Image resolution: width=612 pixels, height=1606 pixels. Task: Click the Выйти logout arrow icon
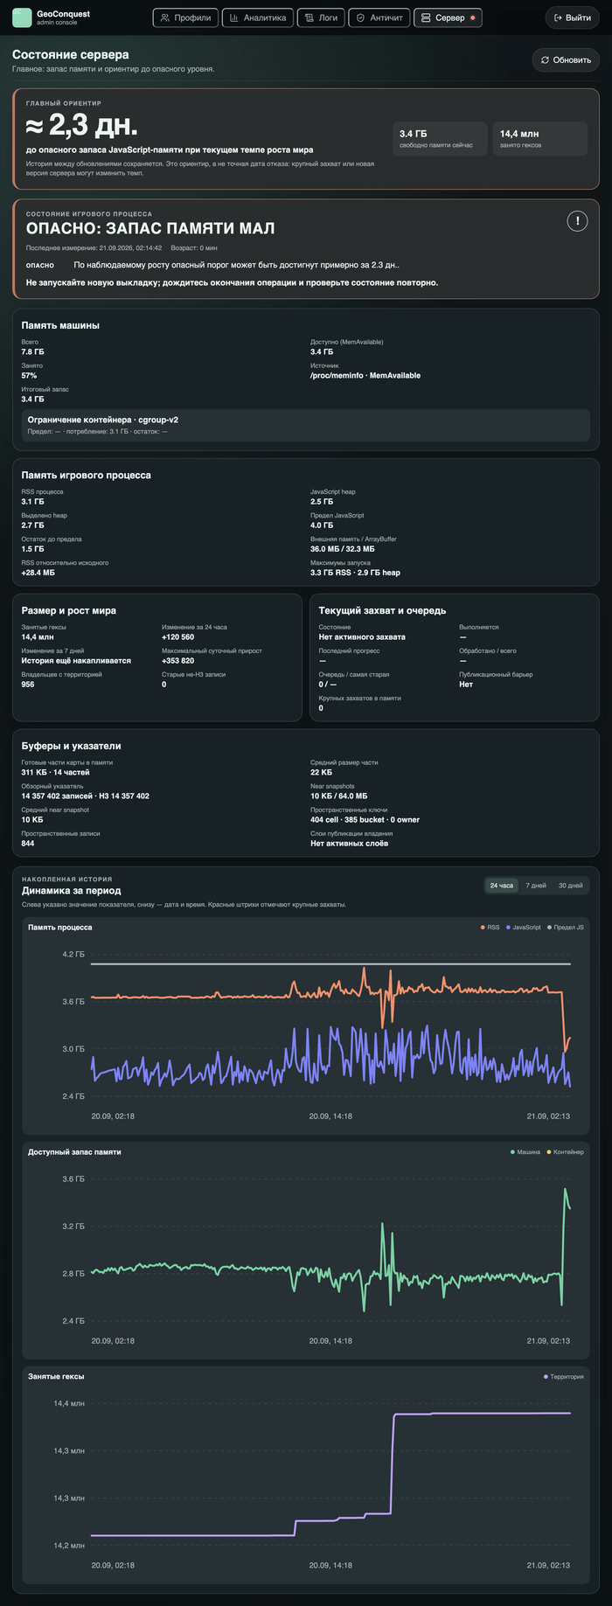pos(558,17)
